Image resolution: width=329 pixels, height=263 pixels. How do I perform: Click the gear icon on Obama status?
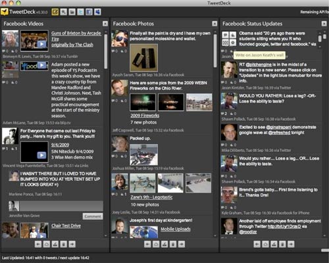[x=233, y=43]
